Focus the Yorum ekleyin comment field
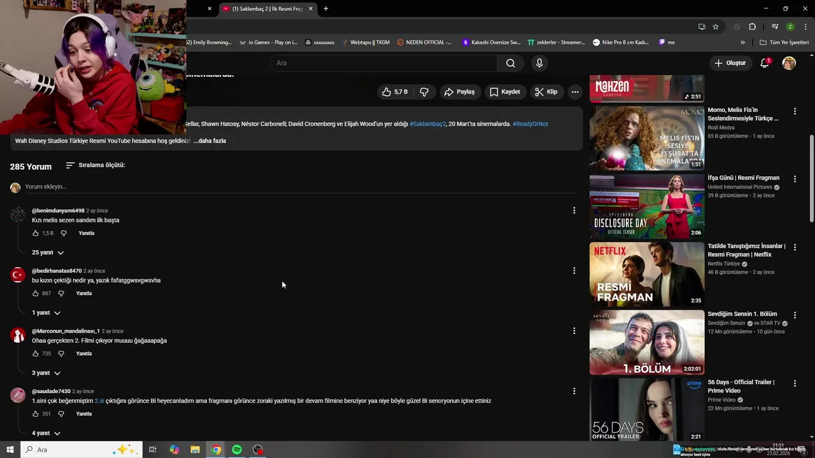815x458 pixels. click(299, 187)
